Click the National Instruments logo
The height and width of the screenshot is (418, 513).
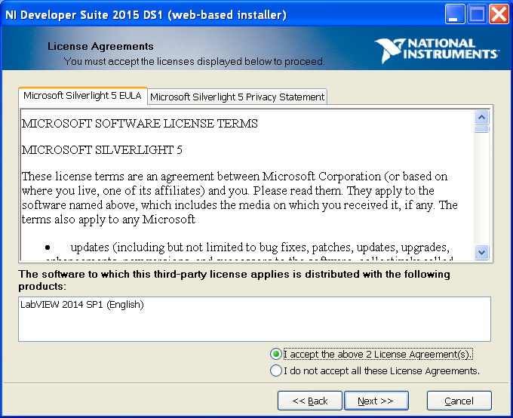437,49
